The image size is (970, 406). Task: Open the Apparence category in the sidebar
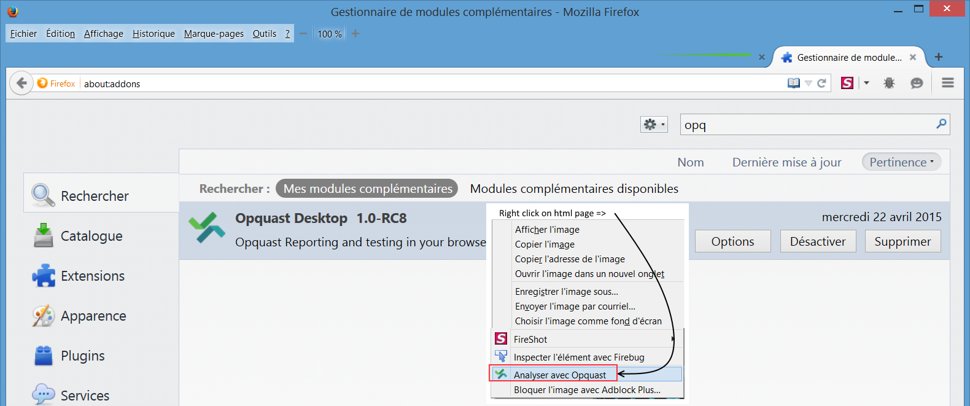[101, 316]
